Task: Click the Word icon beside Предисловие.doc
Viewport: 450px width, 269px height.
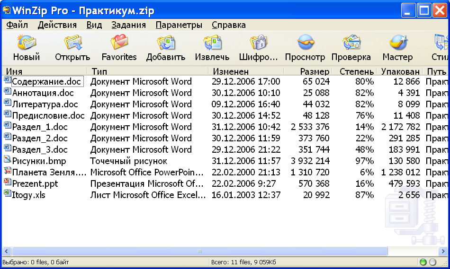Action: [7, 114]
